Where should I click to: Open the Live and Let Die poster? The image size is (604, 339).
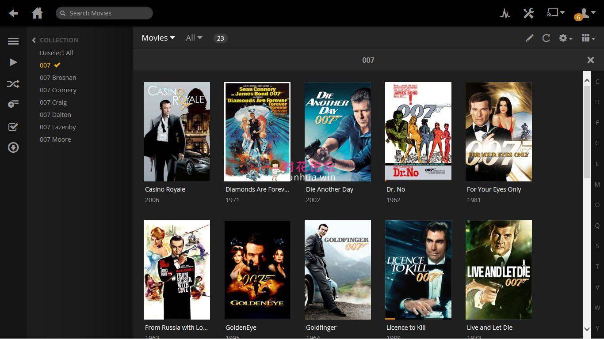(x=499, y=270)
